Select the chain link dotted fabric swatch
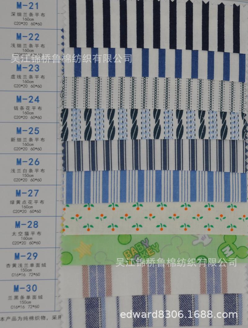Viewport: 248px width, 328px height. click(x=154, y=93)
